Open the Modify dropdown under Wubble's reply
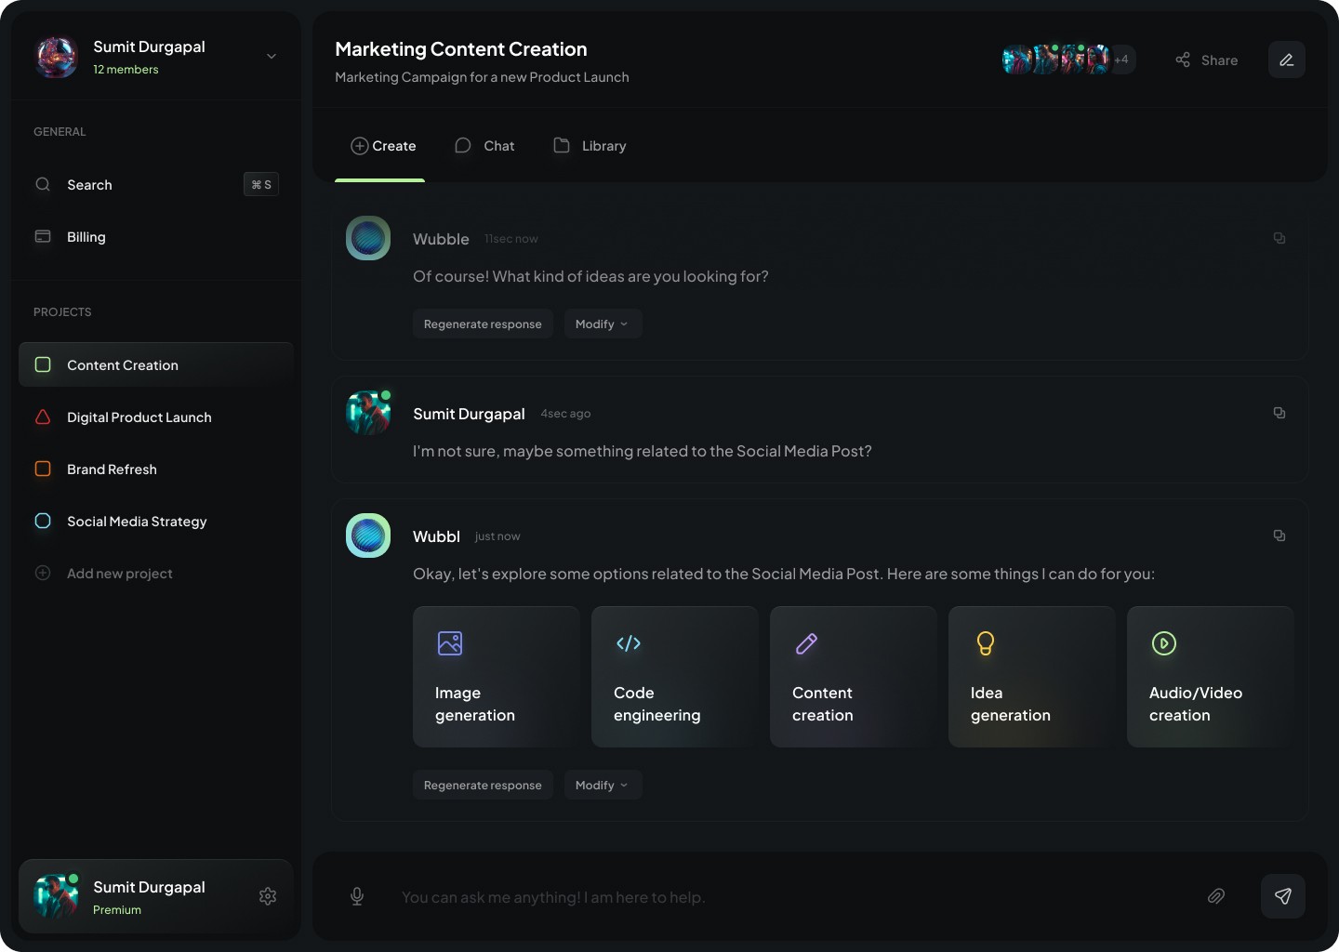1339x952 pixels. (603, 324)
